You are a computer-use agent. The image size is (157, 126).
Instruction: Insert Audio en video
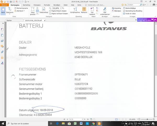pyautogui.click(x=129, y=14)
